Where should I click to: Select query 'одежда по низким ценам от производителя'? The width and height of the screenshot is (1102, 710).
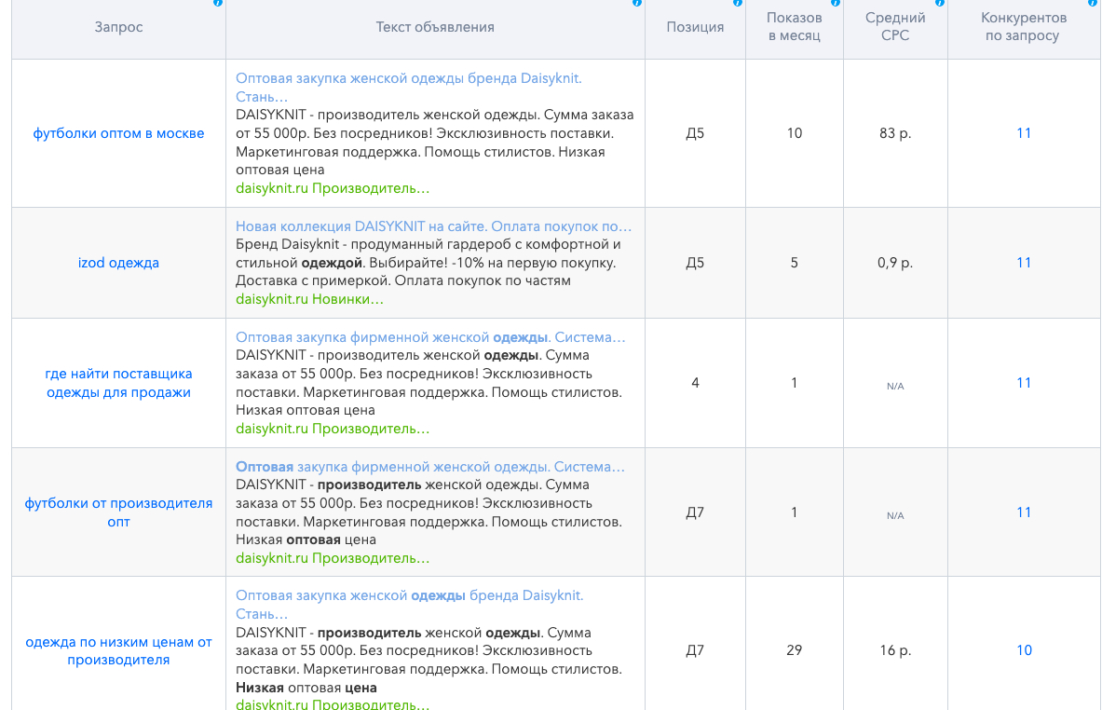118,650
